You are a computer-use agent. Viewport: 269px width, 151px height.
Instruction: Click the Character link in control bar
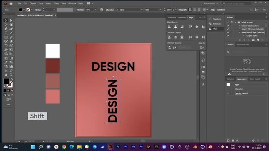(x=110, y=10)
